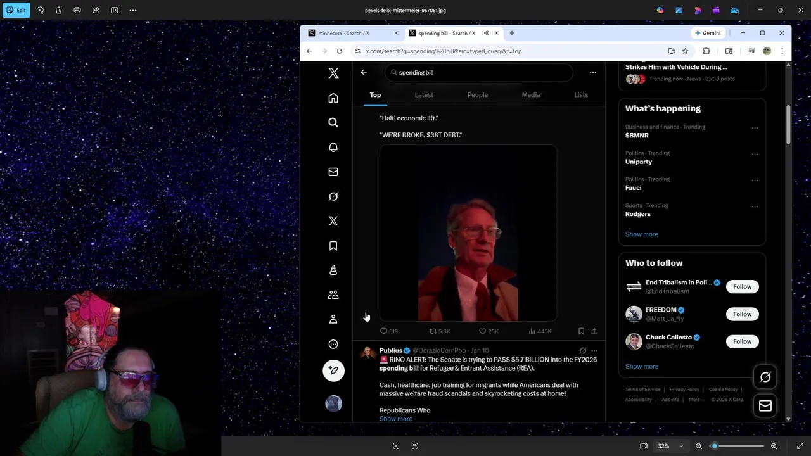
Task: Switch to the Latest tab
Action: (x=424, y=95)
